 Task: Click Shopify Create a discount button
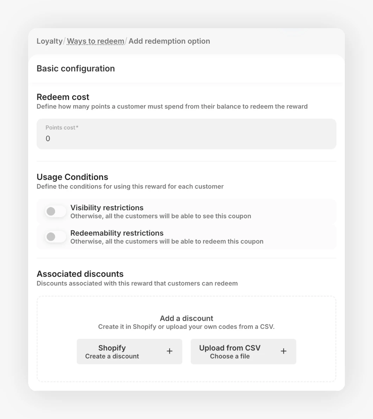[x=129, y=351]
